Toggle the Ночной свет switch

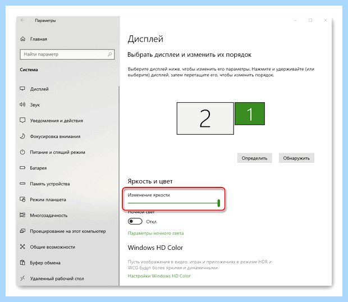tap(135, 222)
